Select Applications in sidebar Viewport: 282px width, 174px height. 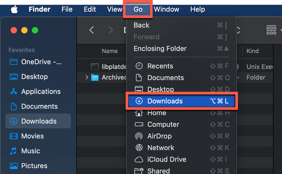tap(38, 92)
